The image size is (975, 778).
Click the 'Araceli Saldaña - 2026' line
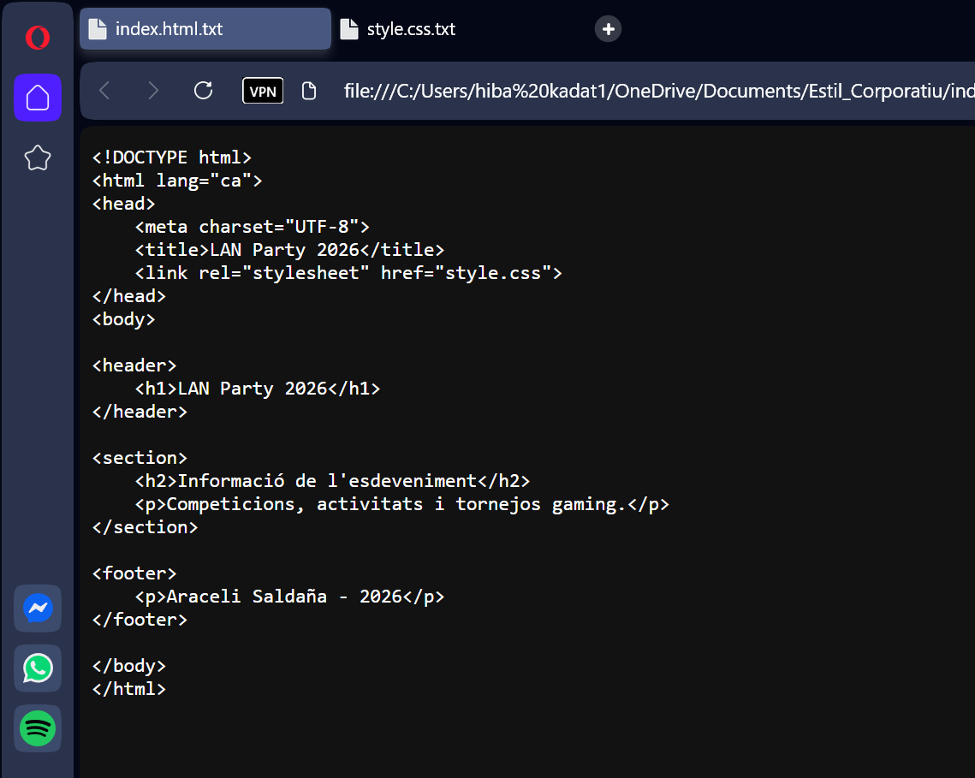click(x=290, y=597)
